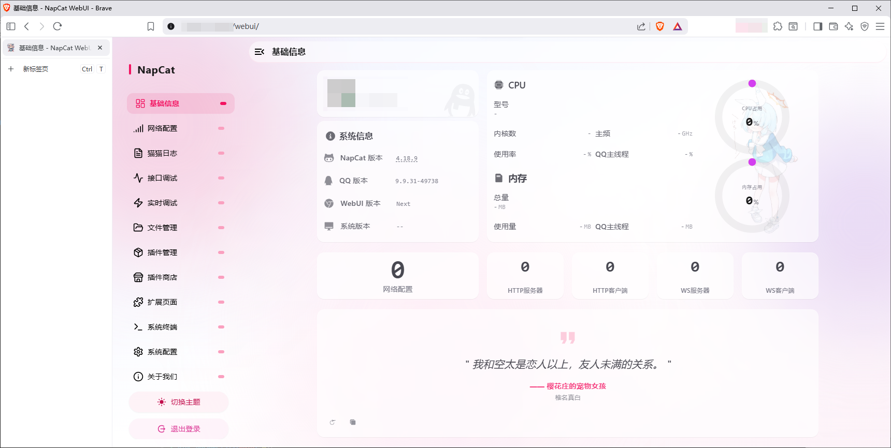This screenshot has height=448, width=891.
Task: Click the HTTP客户端 count card
Action: [x=610, y=276]
